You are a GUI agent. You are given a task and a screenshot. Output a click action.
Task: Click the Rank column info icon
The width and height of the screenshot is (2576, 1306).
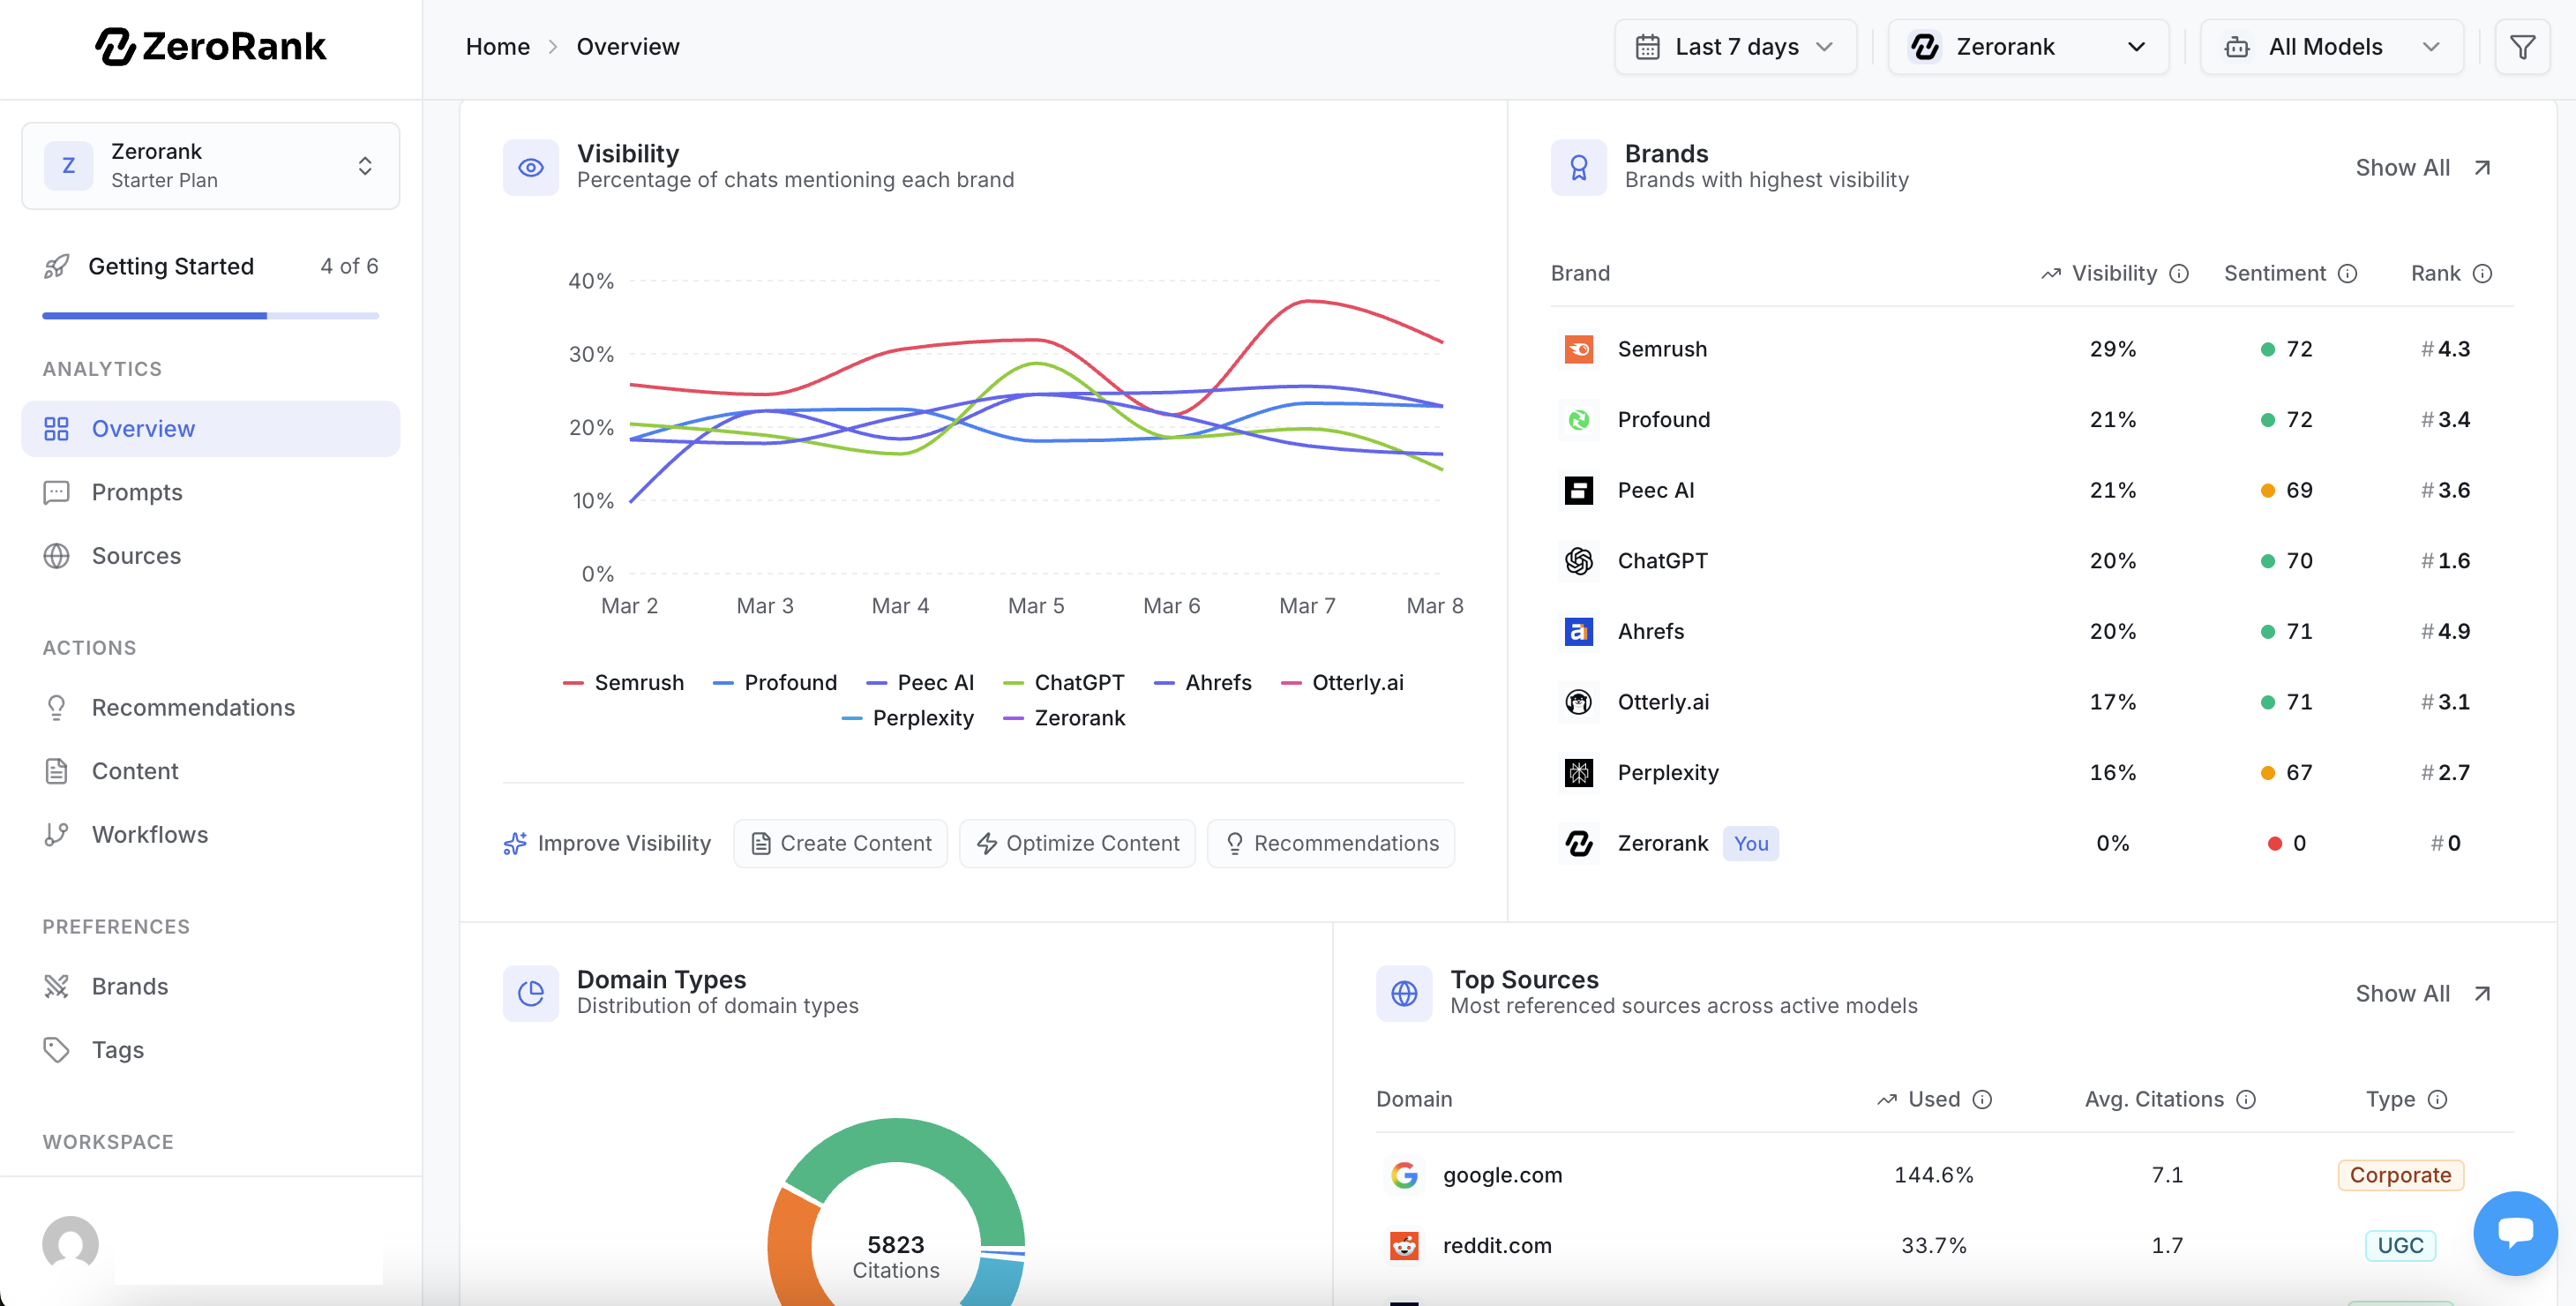coord(2483,274)
